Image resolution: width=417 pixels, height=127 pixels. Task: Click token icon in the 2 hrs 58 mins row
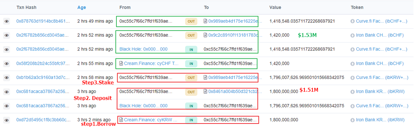[x=353, y=78]
